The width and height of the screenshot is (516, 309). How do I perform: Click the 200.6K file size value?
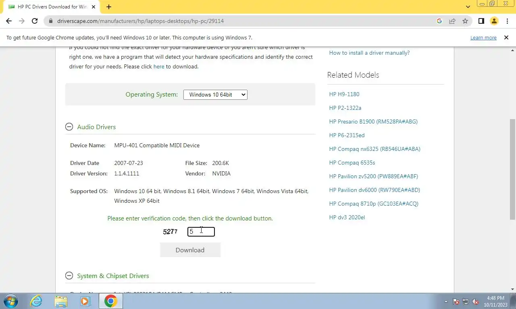click(x=221, y=163)
